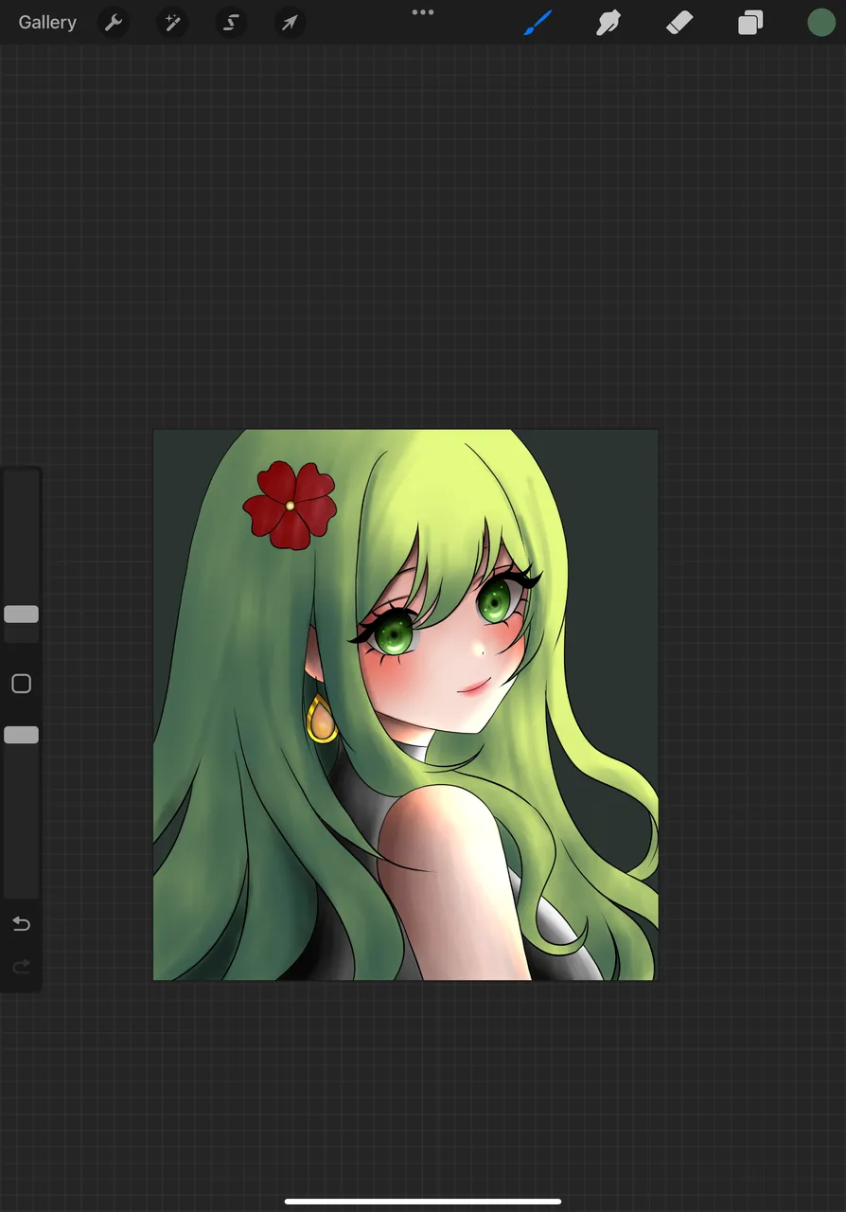846x1212 pixels.
Task: Open the Gallery view
Action: tap(47, 23)
